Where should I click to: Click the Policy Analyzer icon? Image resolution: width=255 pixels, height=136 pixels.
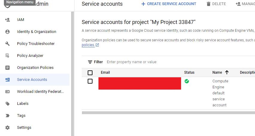[7, 56]
